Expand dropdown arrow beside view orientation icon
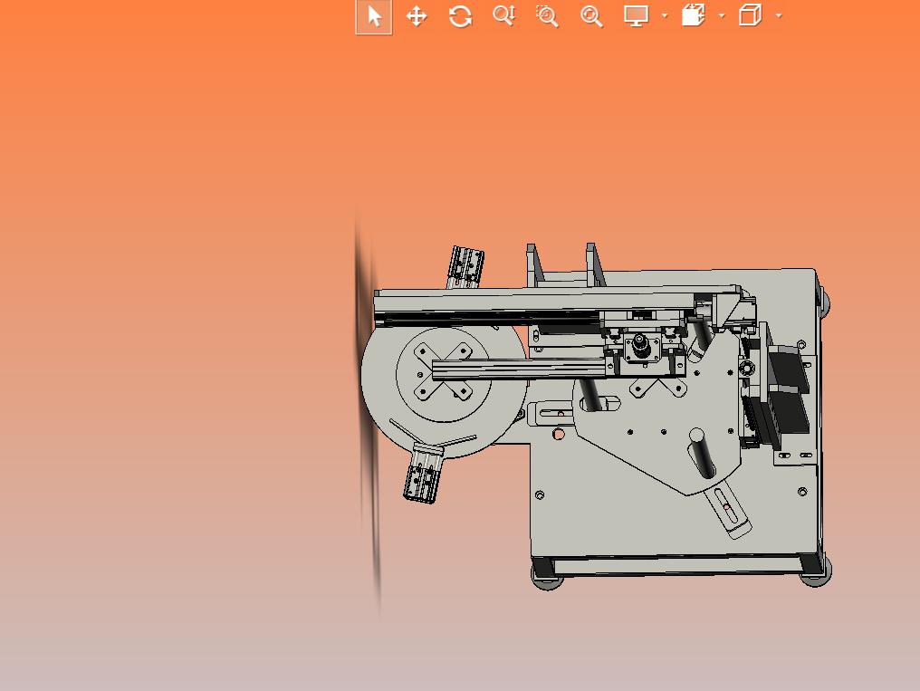The image size is (920, 691). (722, 15)
